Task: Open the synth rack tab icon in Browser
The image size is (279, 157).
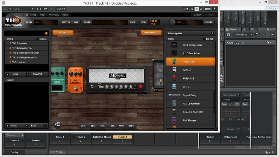Action: 252,29
